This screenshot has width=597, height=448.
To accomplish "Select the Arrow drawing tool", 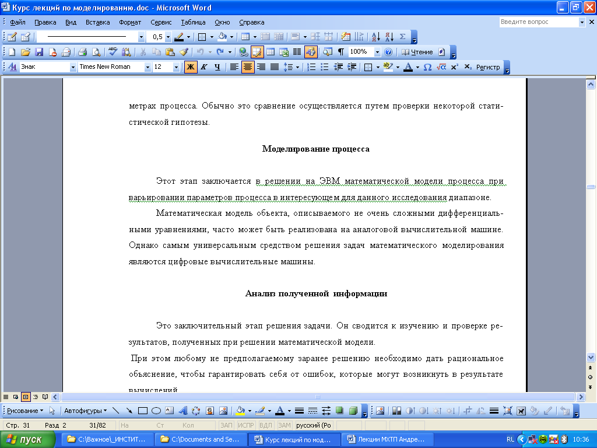I will coord(129,411).
